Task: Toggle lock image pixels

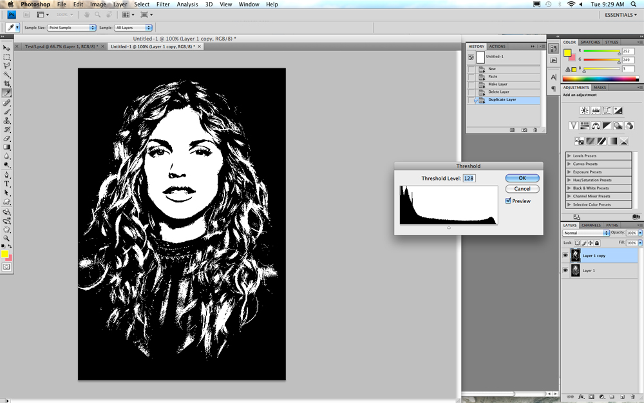Action: (x=583, y=243)
